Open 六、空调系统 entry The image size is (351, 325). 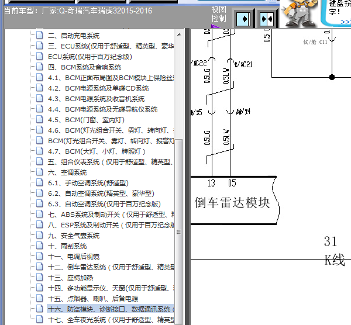67,172
